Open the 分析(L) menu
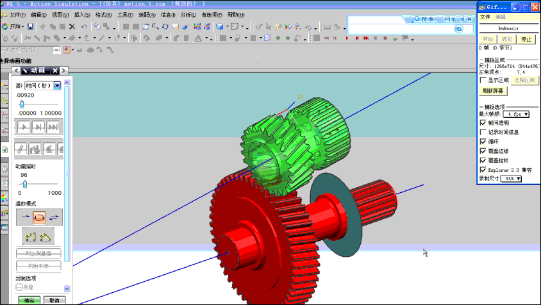The height and width of the screenshot is (305, 541). (188, 15)
